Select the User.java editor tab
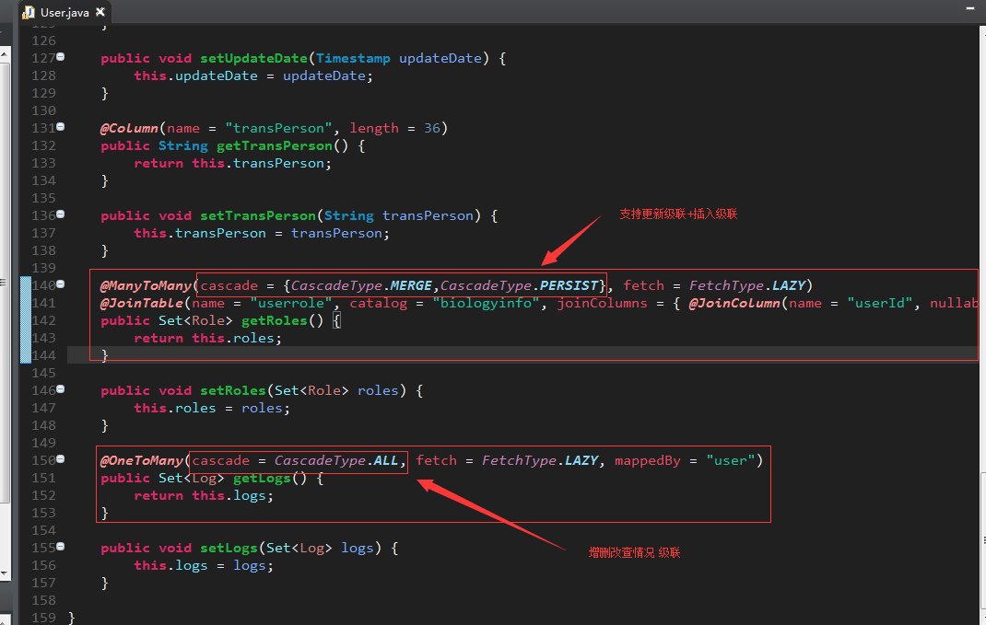 click(x=65, y=12)
